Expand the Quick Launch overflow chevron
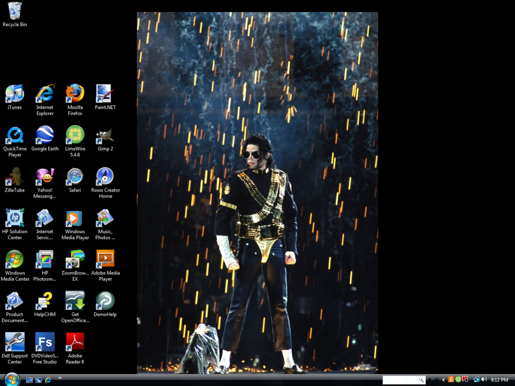This screenshot has width=515, height=386. (x=60, y=378)
